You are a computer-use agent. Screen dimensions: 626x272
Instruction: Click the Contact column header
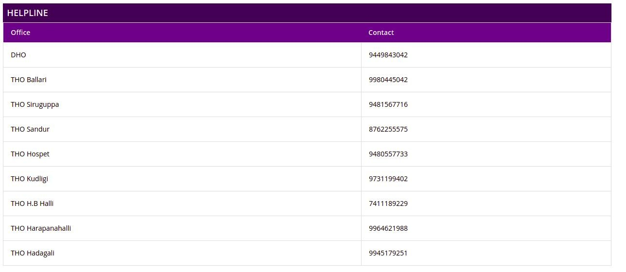pyautogui.click(x=381, y=33)
